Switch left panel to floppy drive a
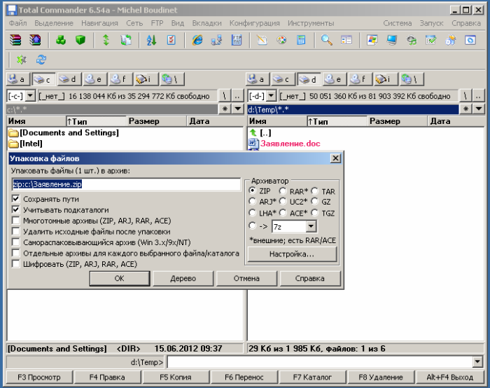Viewport: 490px width, 388px height. point(18,79)
